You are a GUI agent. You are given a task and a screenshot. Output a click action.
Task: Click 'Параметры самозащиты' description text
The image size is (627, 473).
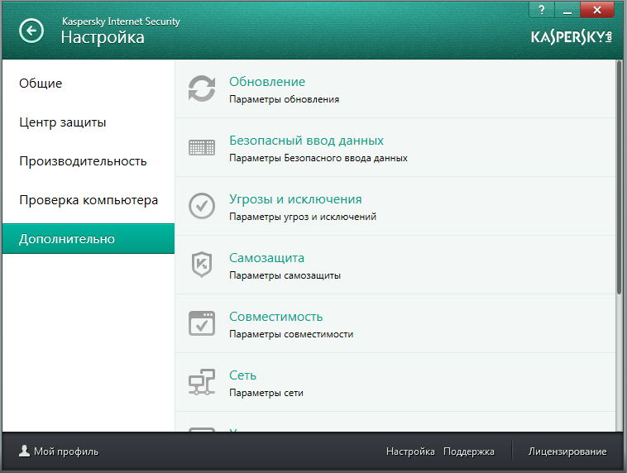pos(285,275)
